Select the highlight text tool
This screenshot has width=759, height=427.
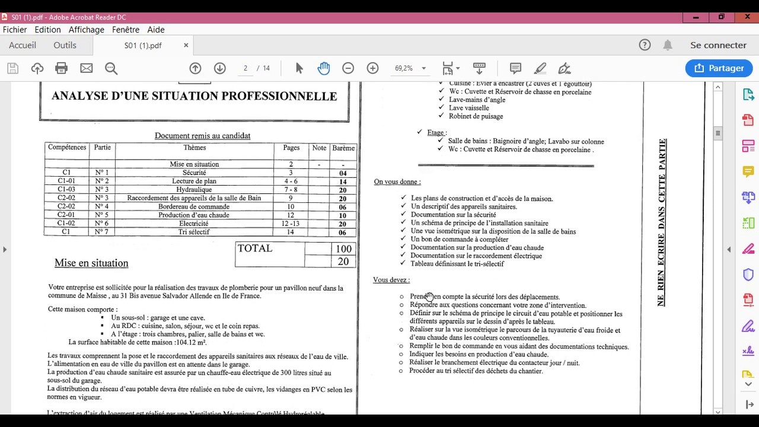[x=540, y=68]
